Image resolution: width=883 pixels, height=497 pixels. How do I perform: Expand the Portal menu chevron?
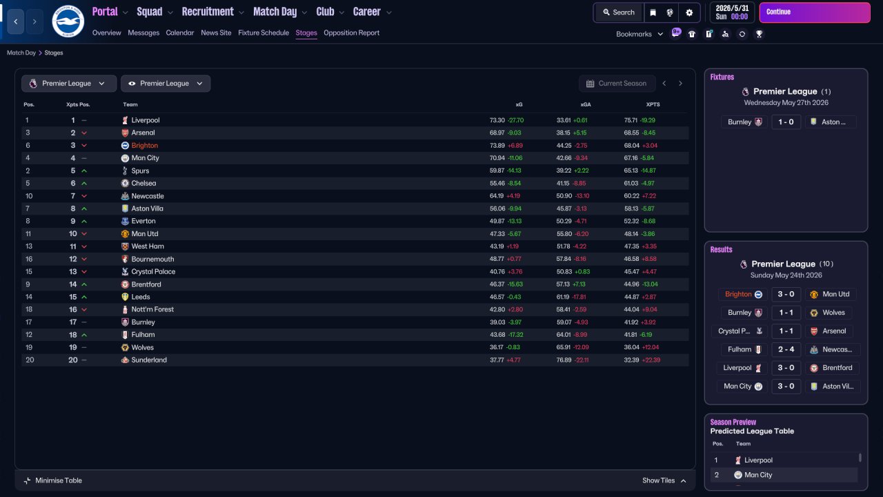pos(125,12)
